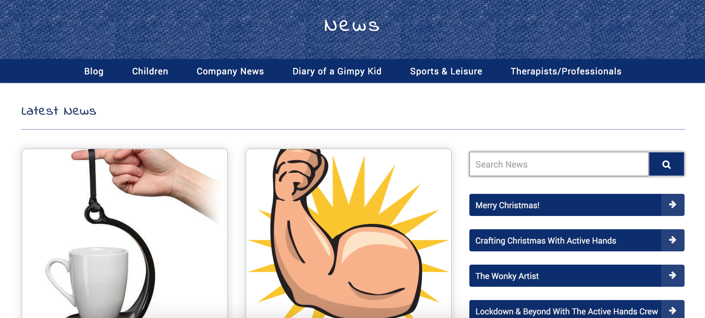Open the Blog category
The height and width of the screenshot is (318, 705).
tap(94, 71)
